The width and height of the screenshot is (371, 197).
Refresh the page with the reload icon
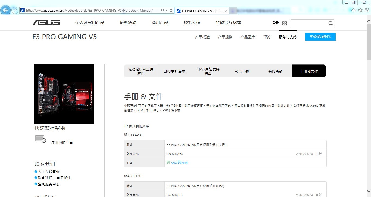pyautogui.click(x=171, y=11)
